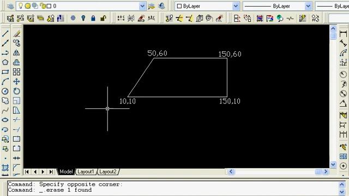
Task: Select the Break at Point tool
Action: pos(17,139)
